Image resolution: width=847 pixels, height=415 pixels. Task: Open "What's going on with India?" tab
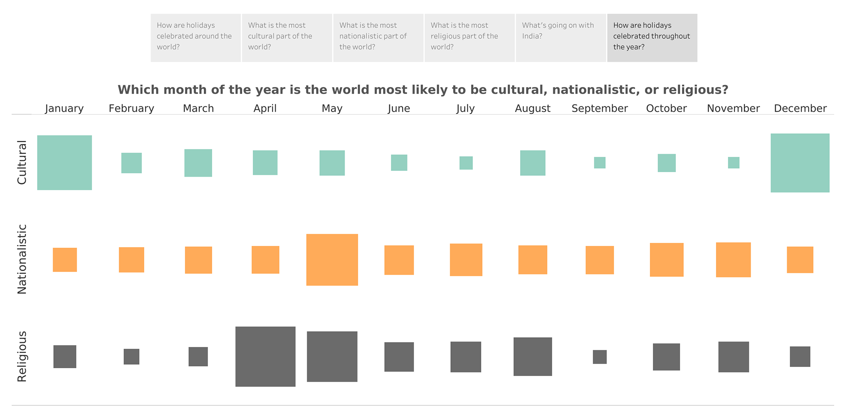[561, 38]
